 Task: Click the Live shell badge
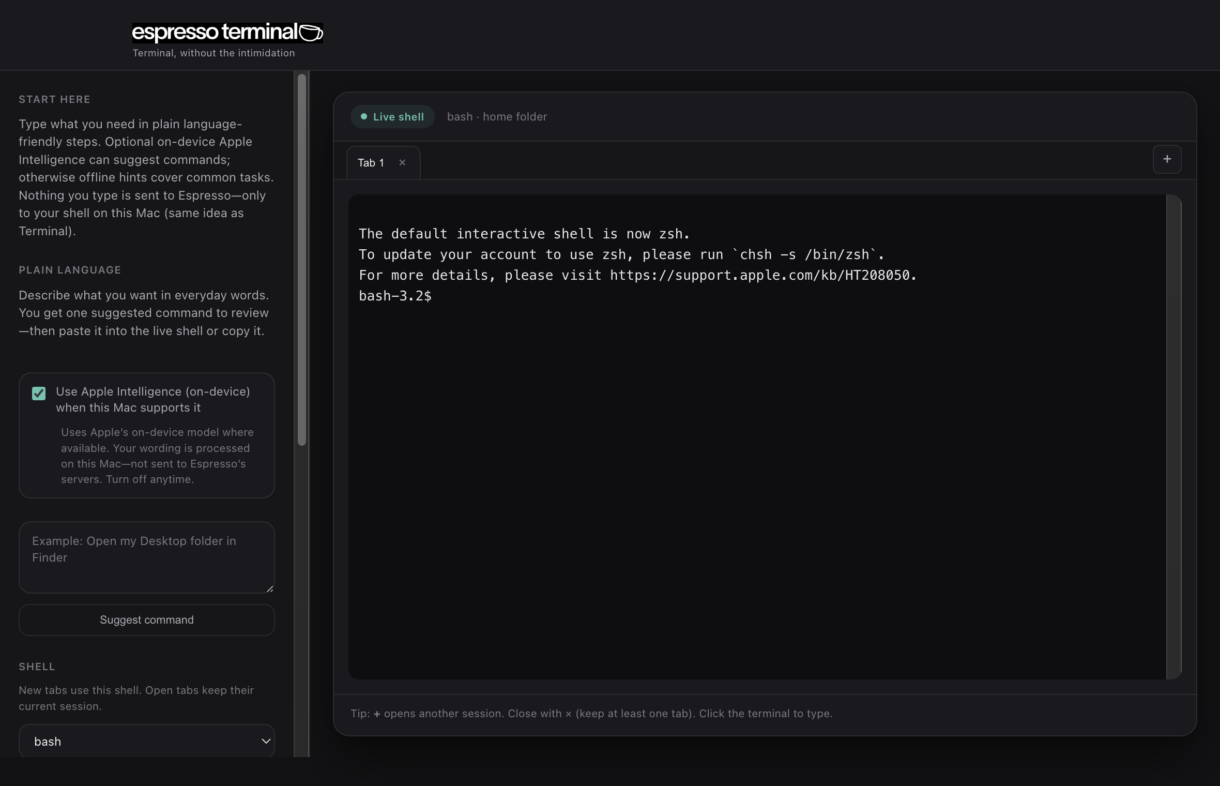pos(392,116)
